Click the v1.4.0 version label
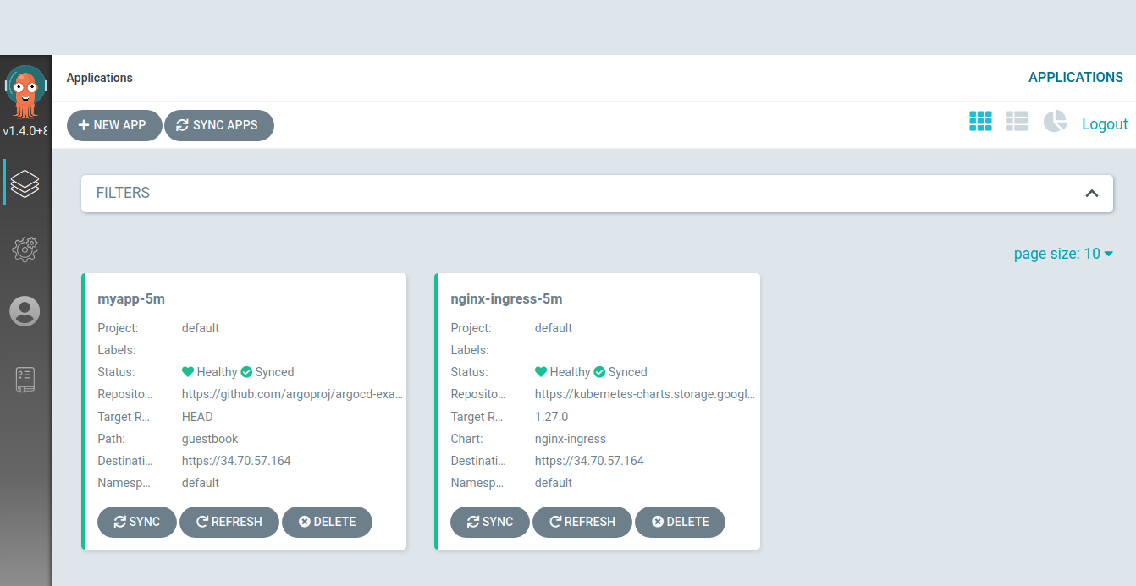 click(x=25, y=131)
